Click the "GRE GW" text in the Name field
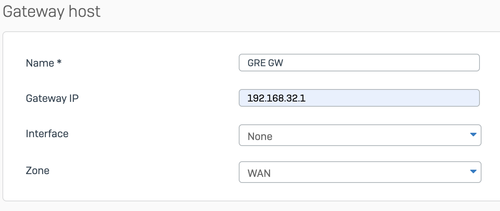Image resolution: width=500 pixels, height=211 pixels. 265,63
